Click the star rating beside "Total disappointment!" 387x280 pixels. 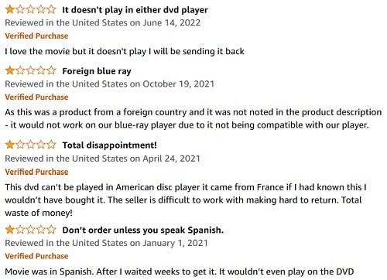pyautogui.click(x=30, y=145)
